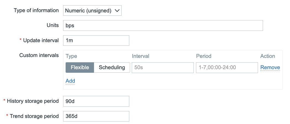Click the Interval field with 50s placeholder
This screenshot has height=124, width=290.
(x=163, y=68)
